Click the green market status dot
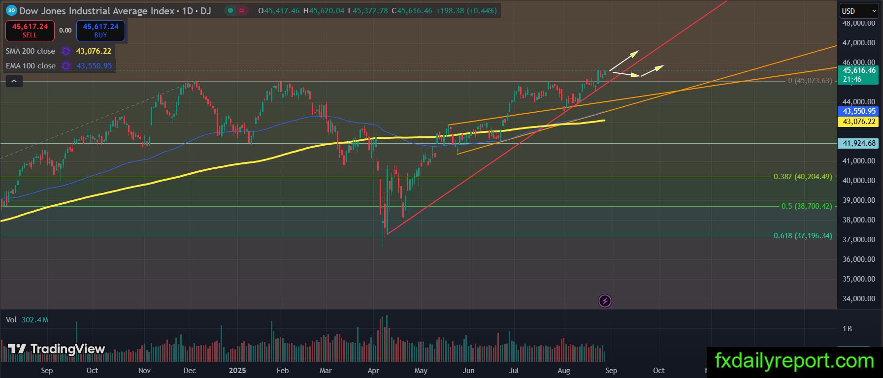 (x=230, y=10)
